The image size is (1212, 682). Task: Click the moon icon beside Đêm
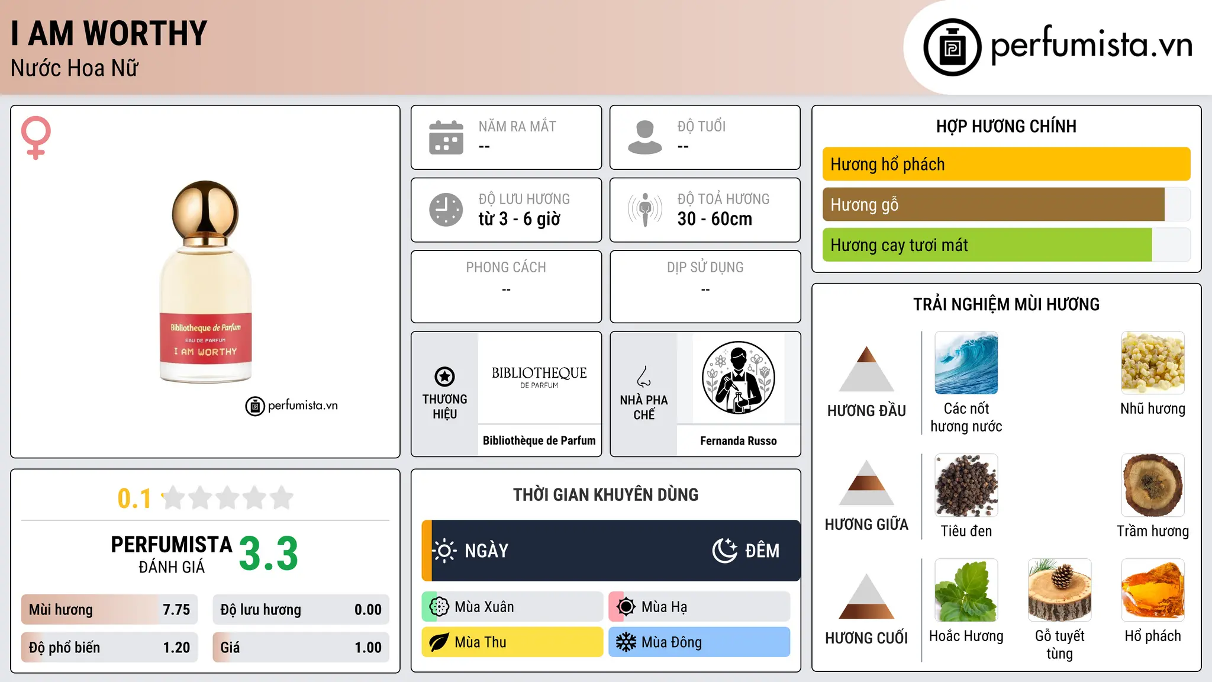[725, 551]
